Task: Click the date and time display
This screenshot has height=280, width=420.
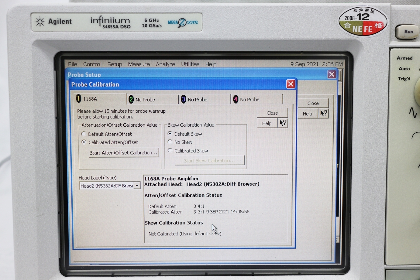Action: (x=316, y=64)
